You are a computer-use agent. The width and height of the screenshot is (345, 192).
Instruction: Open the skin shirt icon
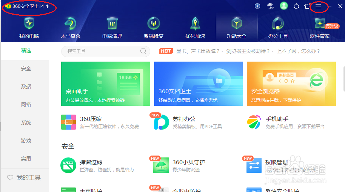[307, 6]
